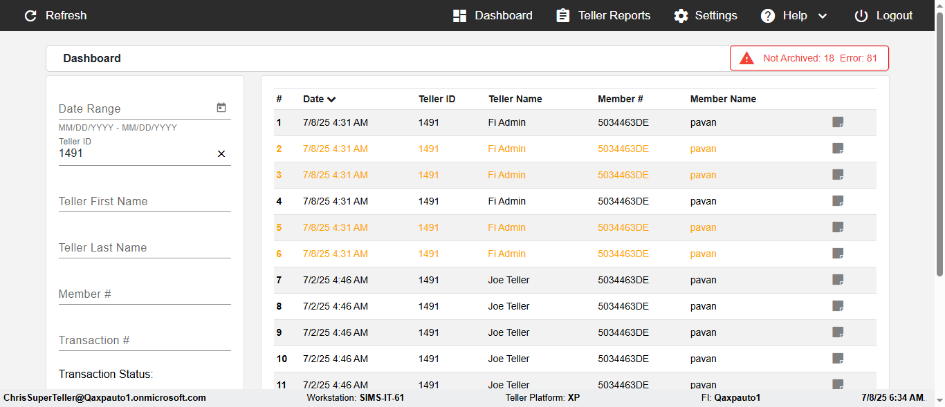
Task: Click the Logout button
Action: (x=883, y=16)
